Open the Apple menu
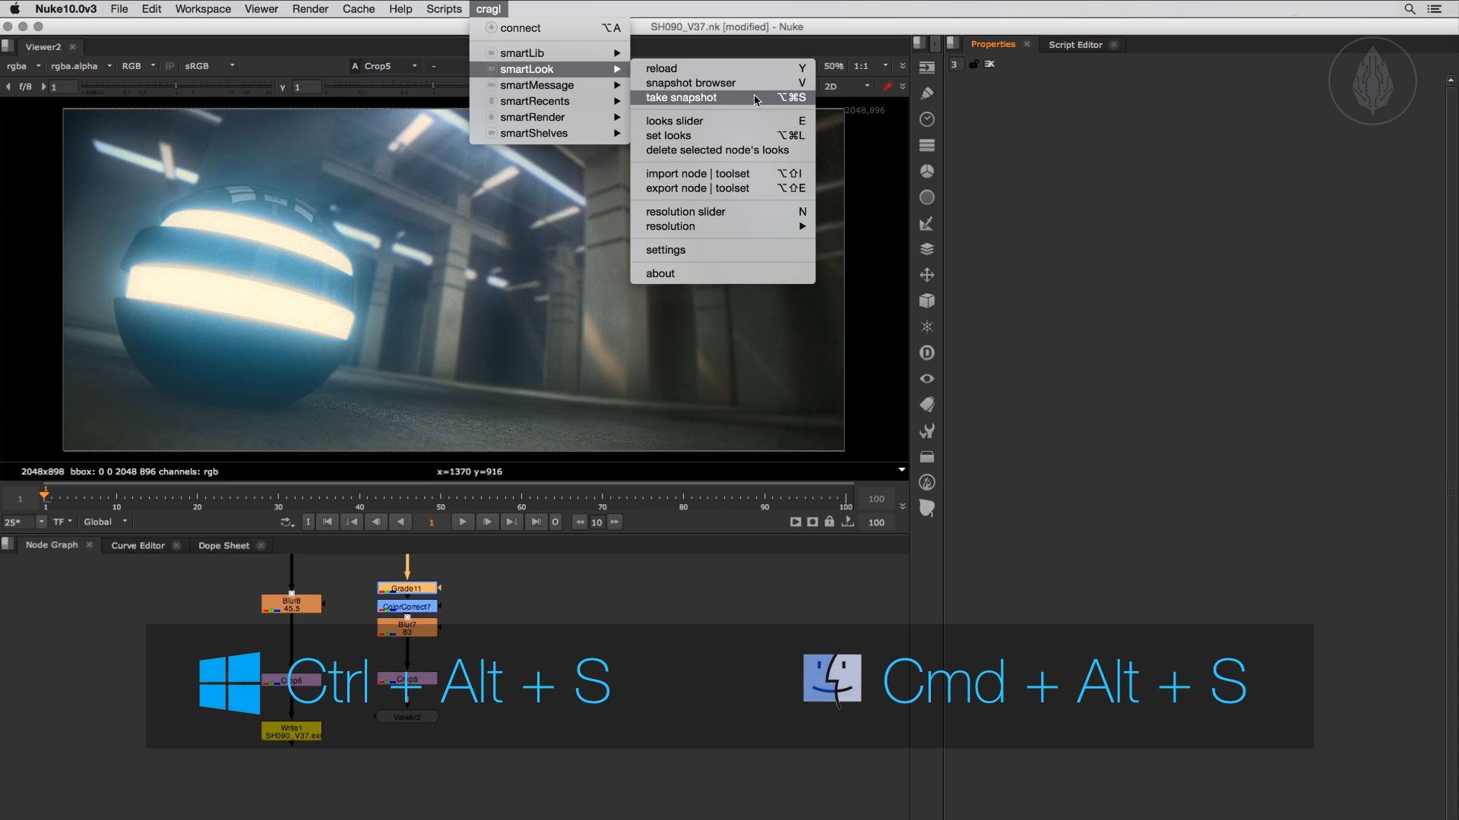1459x820 pixels. (x=14, y=9)
